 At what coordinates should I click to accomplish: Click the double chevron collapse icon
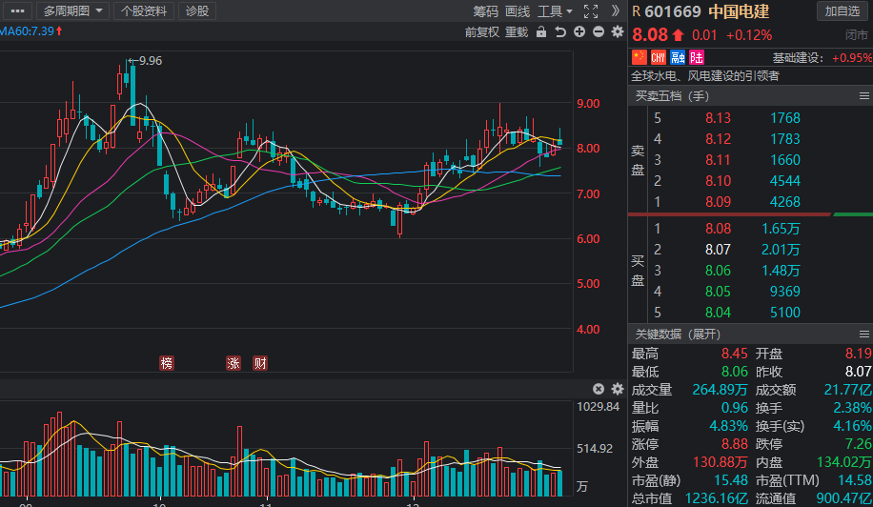click(x=615, y=10)
